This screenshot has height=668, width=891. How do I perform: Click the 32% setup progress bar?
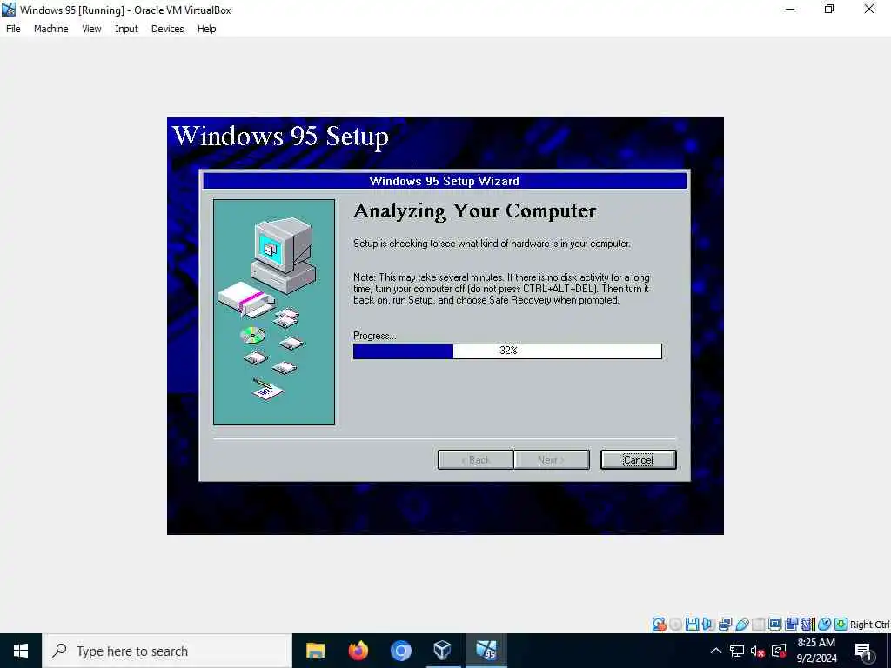pyautogui.click(x=507, y=351)
